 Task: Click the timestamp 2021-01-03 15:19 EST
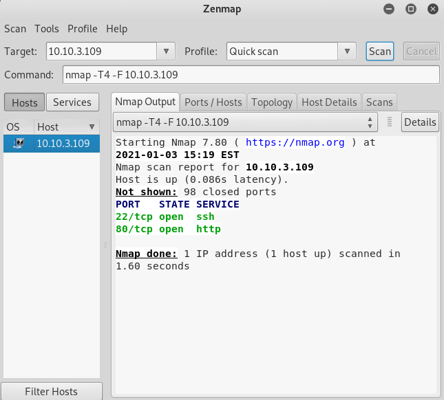(178, 155)
